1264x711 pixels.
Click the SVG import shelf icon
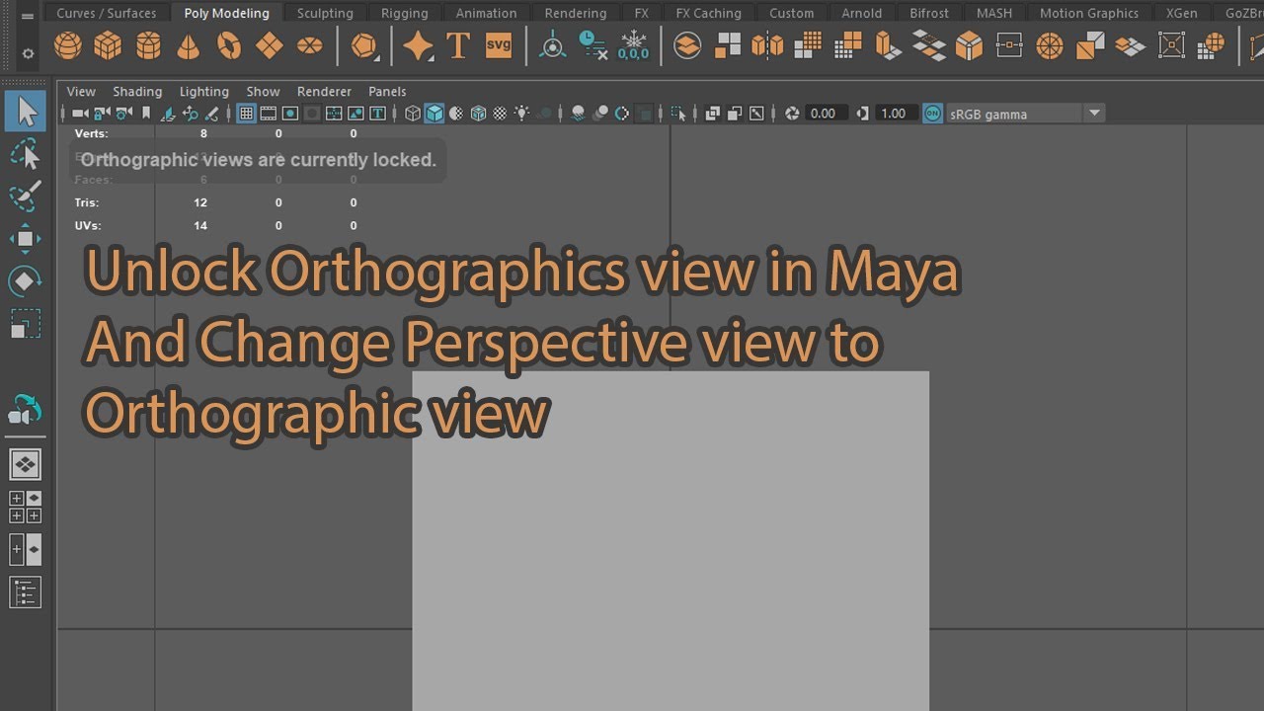(499, 45)
